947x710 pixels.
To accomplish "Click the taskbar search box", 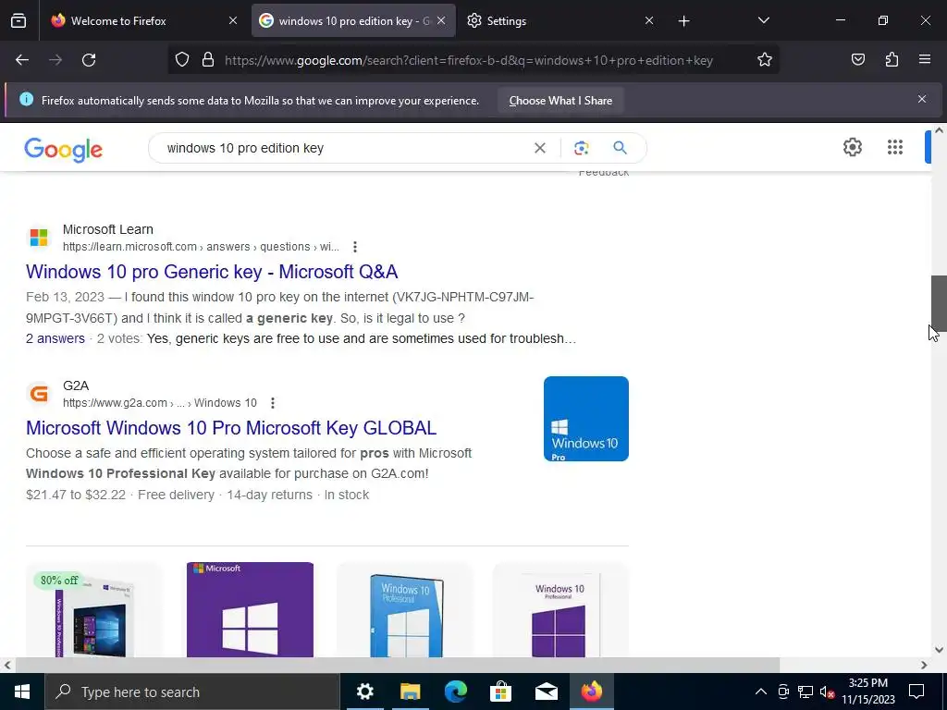I will coord(192,692).
